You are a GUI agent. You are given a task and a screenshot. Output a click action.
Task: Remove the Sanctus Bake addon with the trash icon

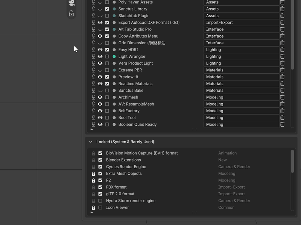282,91
